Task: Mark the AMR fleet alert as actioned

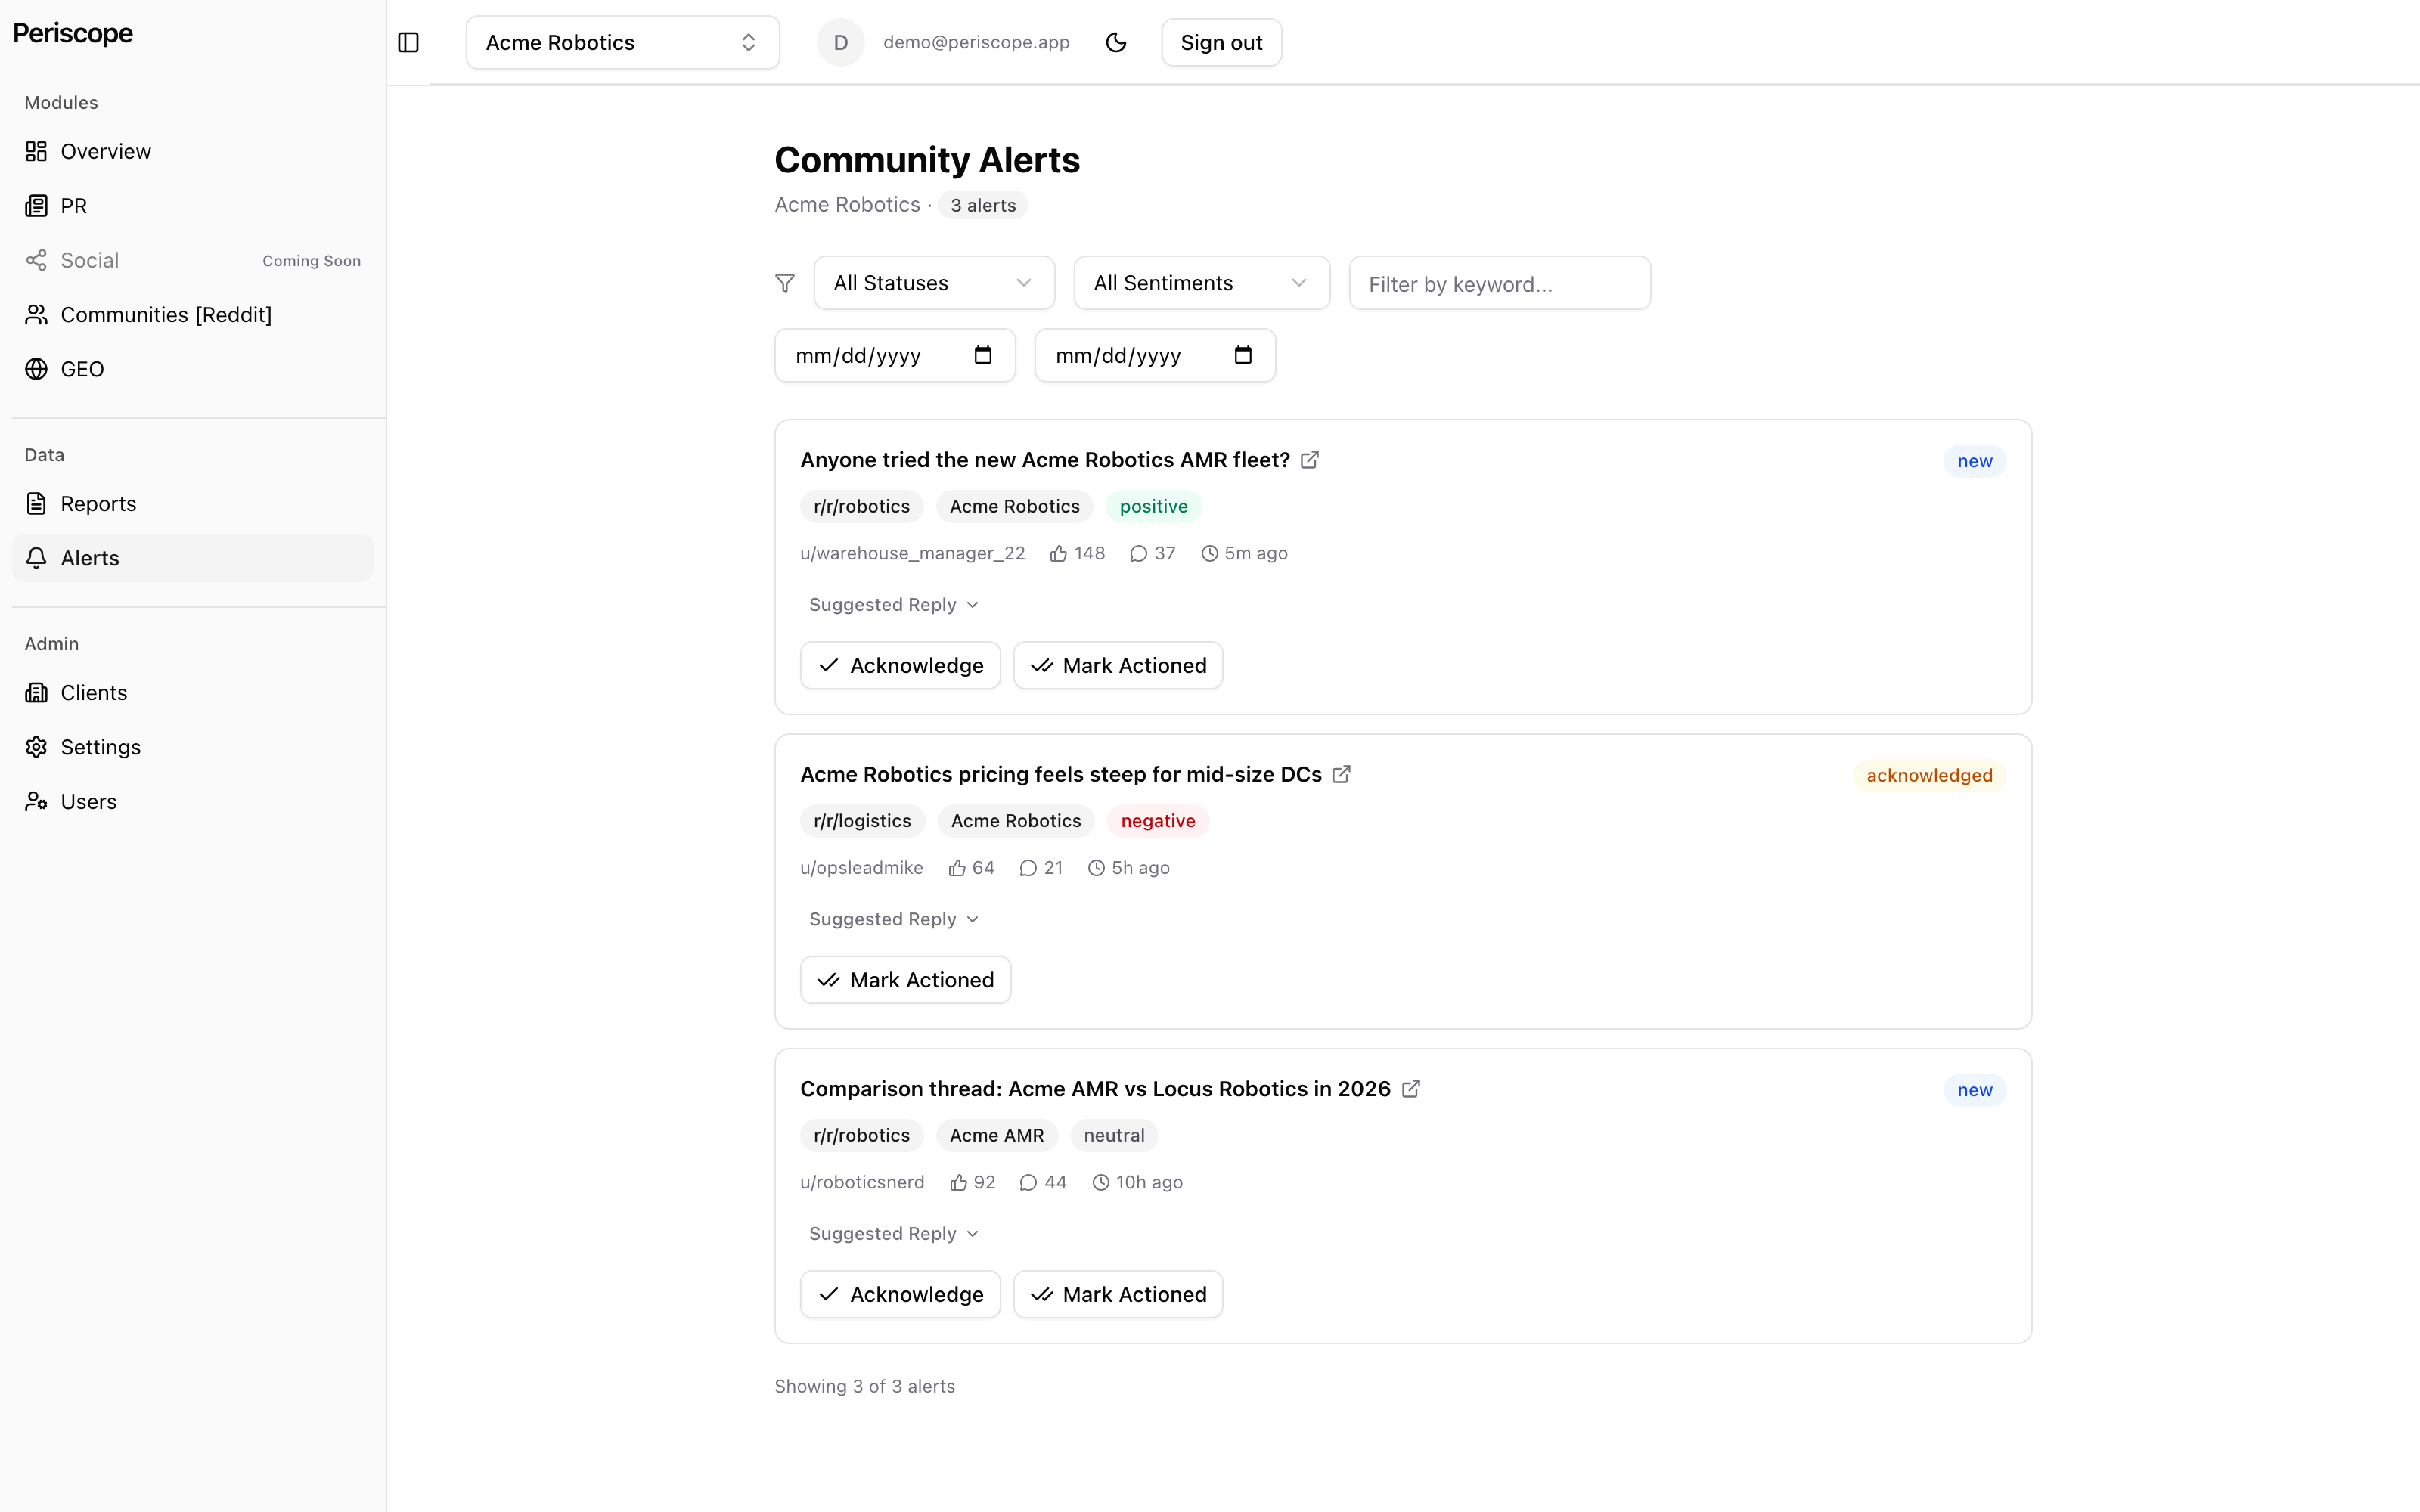Action: (x=1117, y=665)
